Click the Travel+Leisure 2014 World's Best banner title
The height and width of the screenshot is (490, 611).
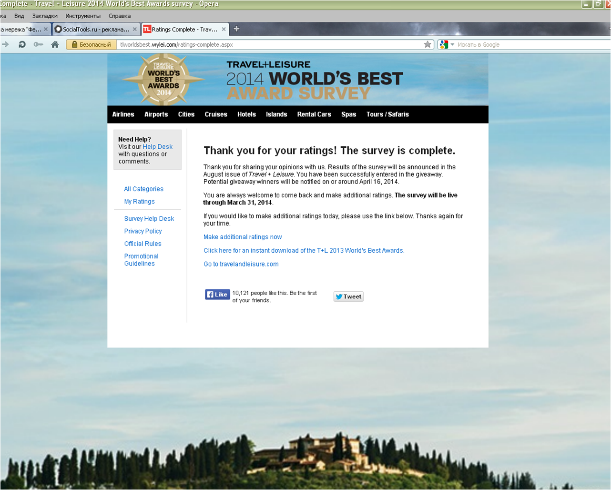click(315, 81)
